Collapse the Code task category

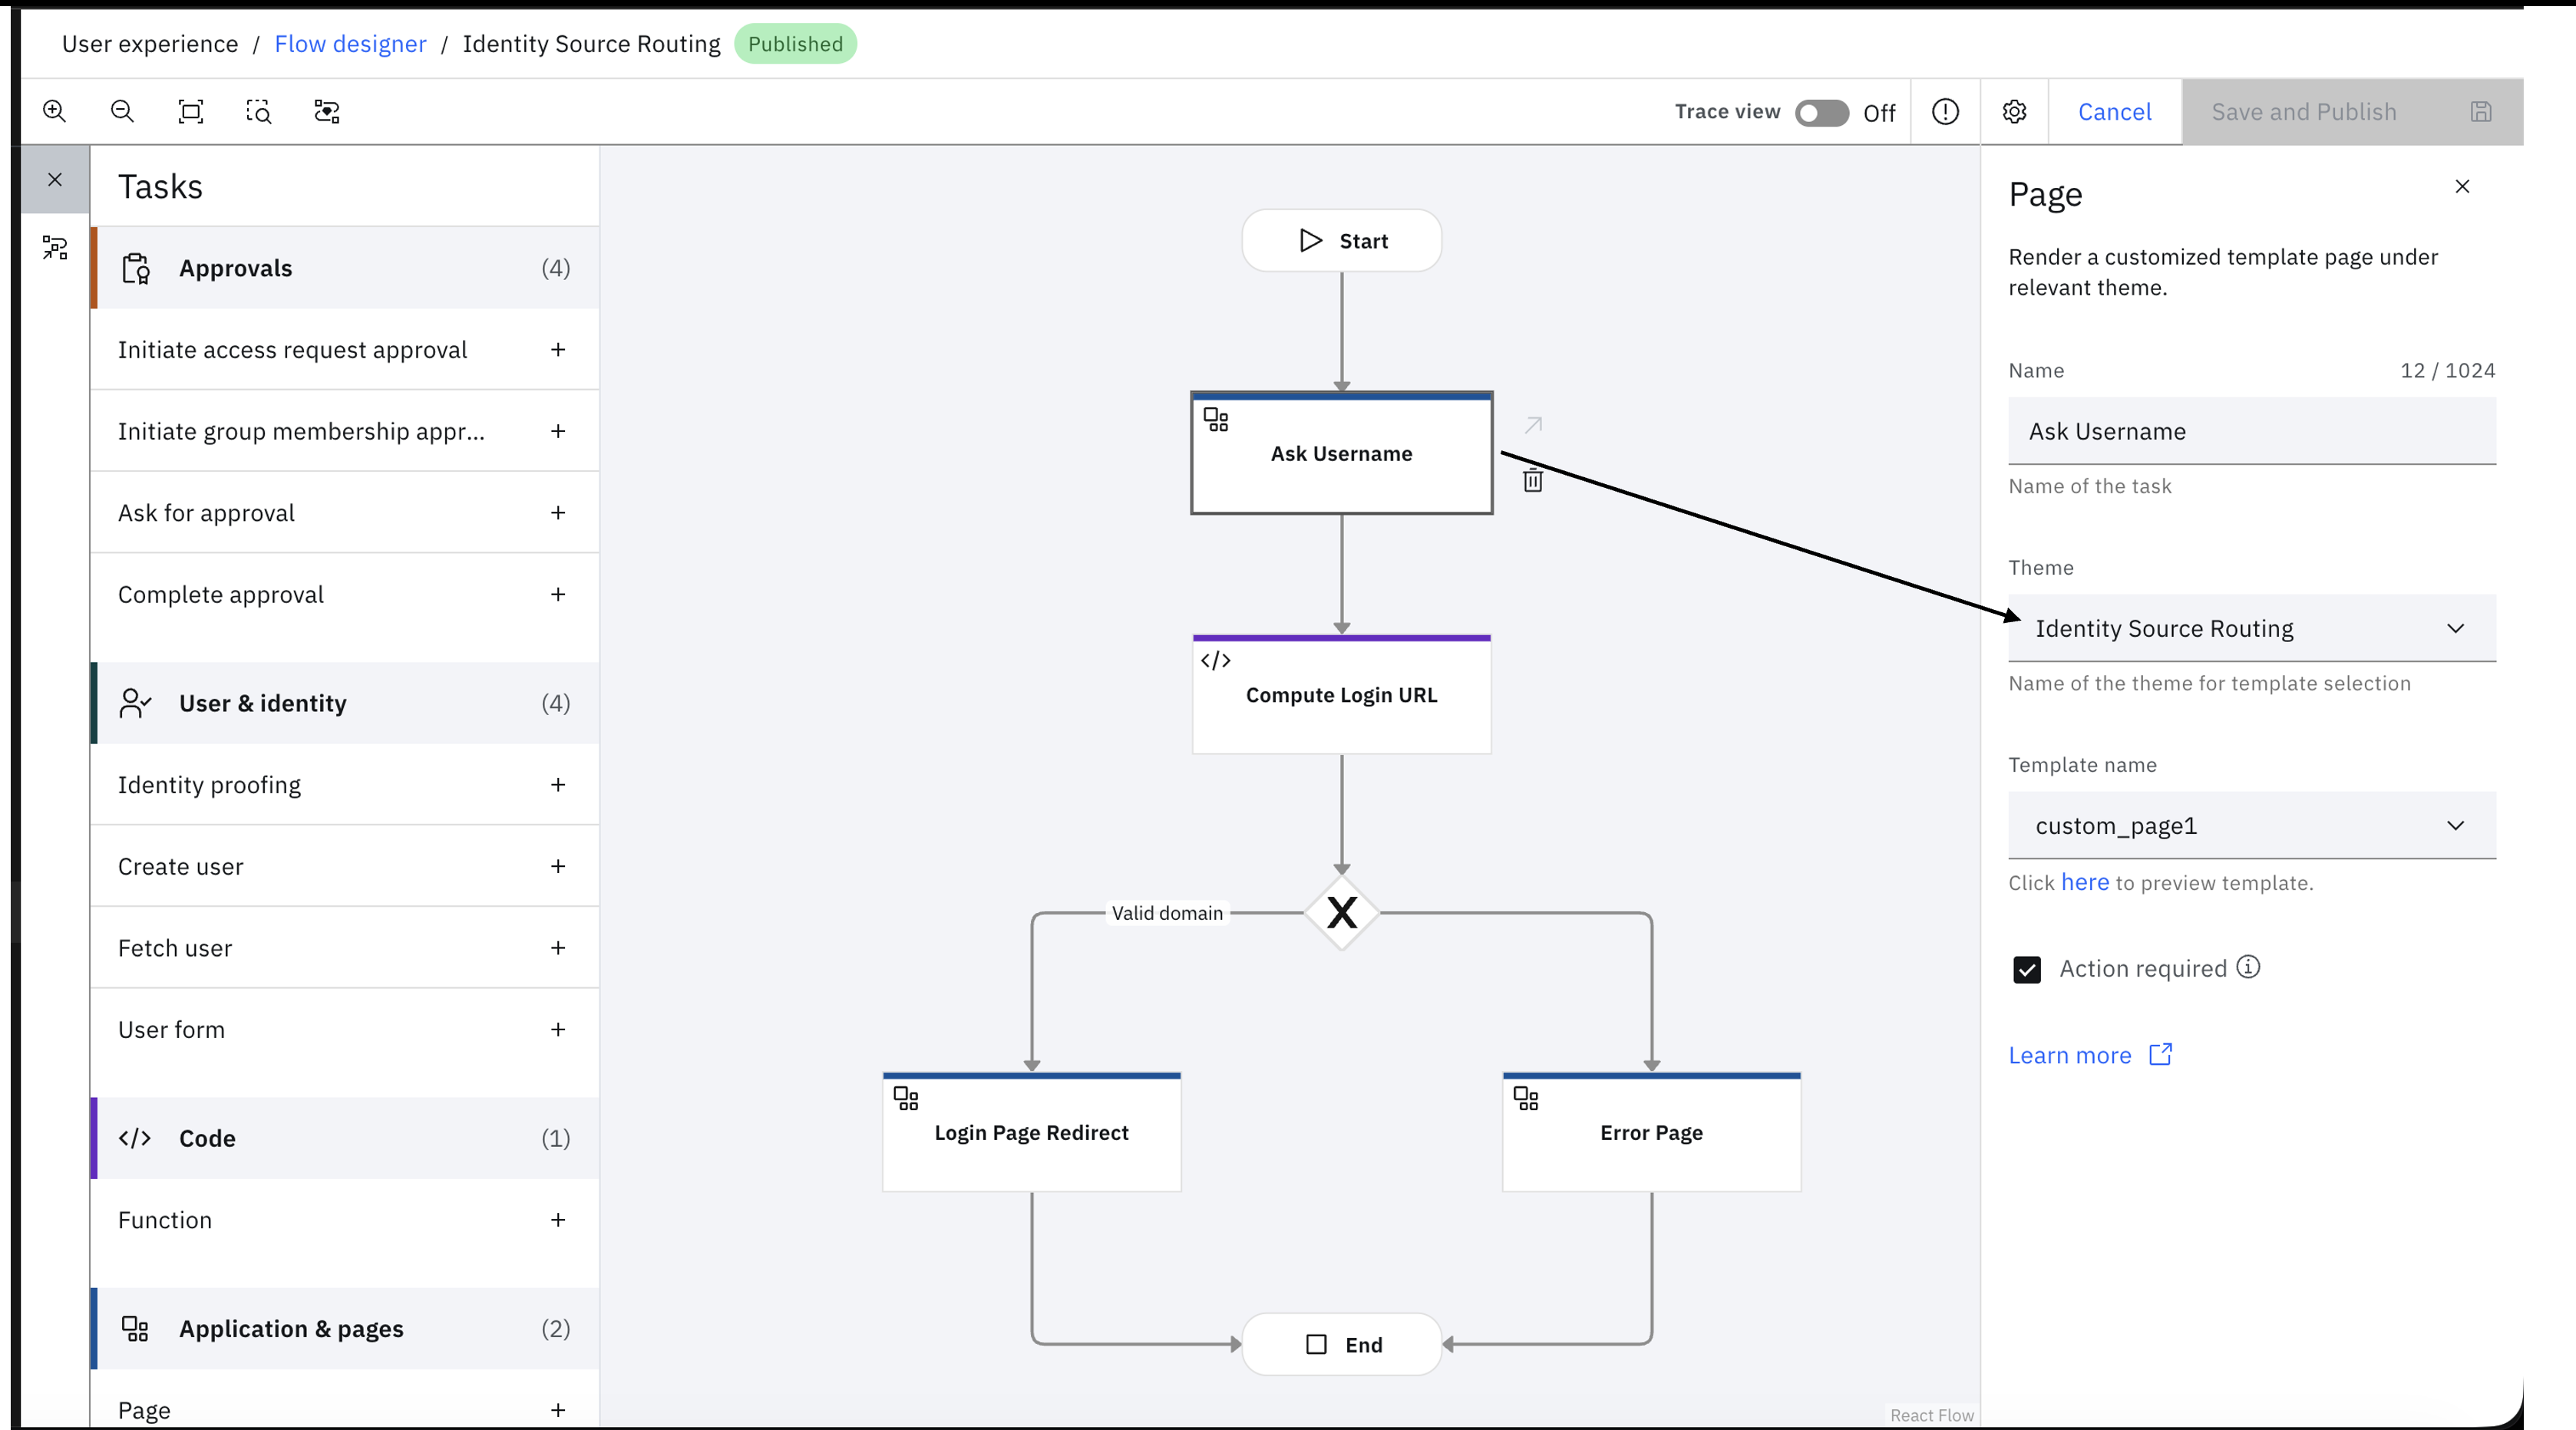[345, 1138]
